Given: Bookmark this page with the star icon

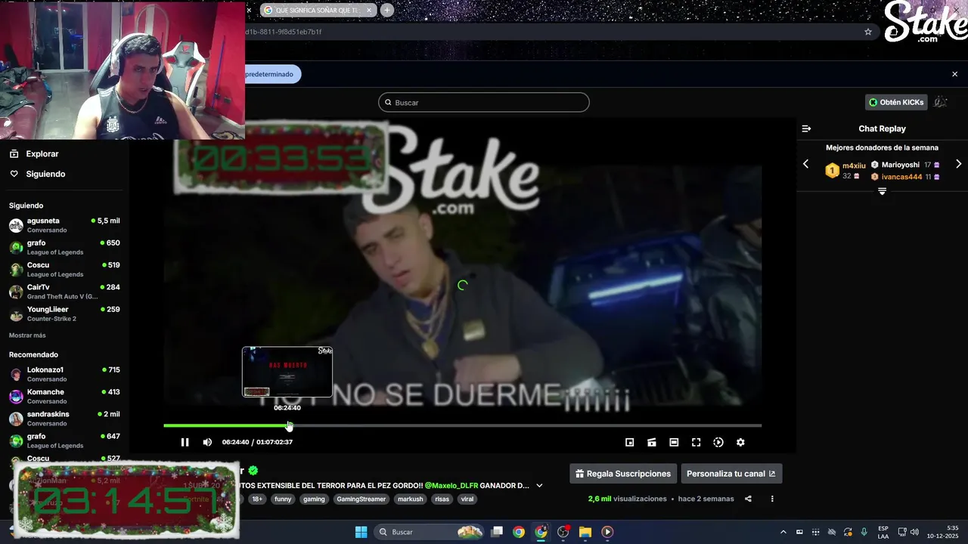Looking at the screenshot, I should pos(868,32).
